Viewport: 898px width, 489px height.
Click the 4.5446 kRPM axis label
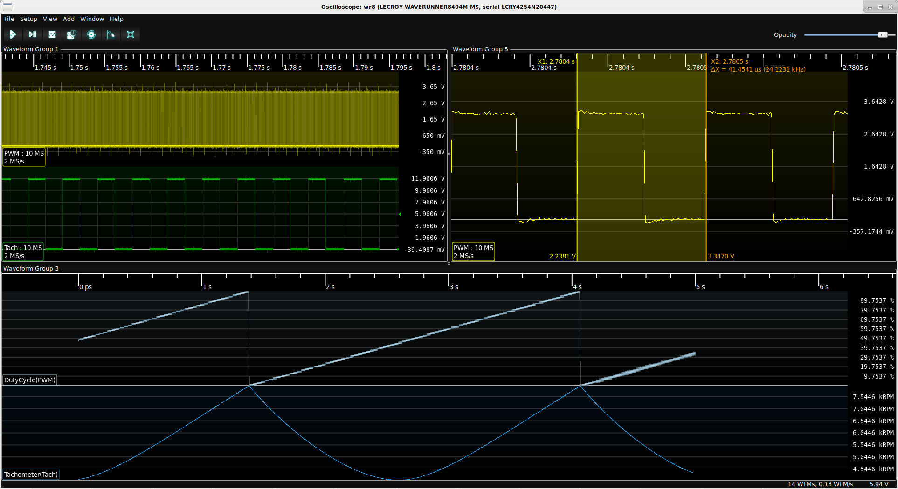[x=873, y=469]
